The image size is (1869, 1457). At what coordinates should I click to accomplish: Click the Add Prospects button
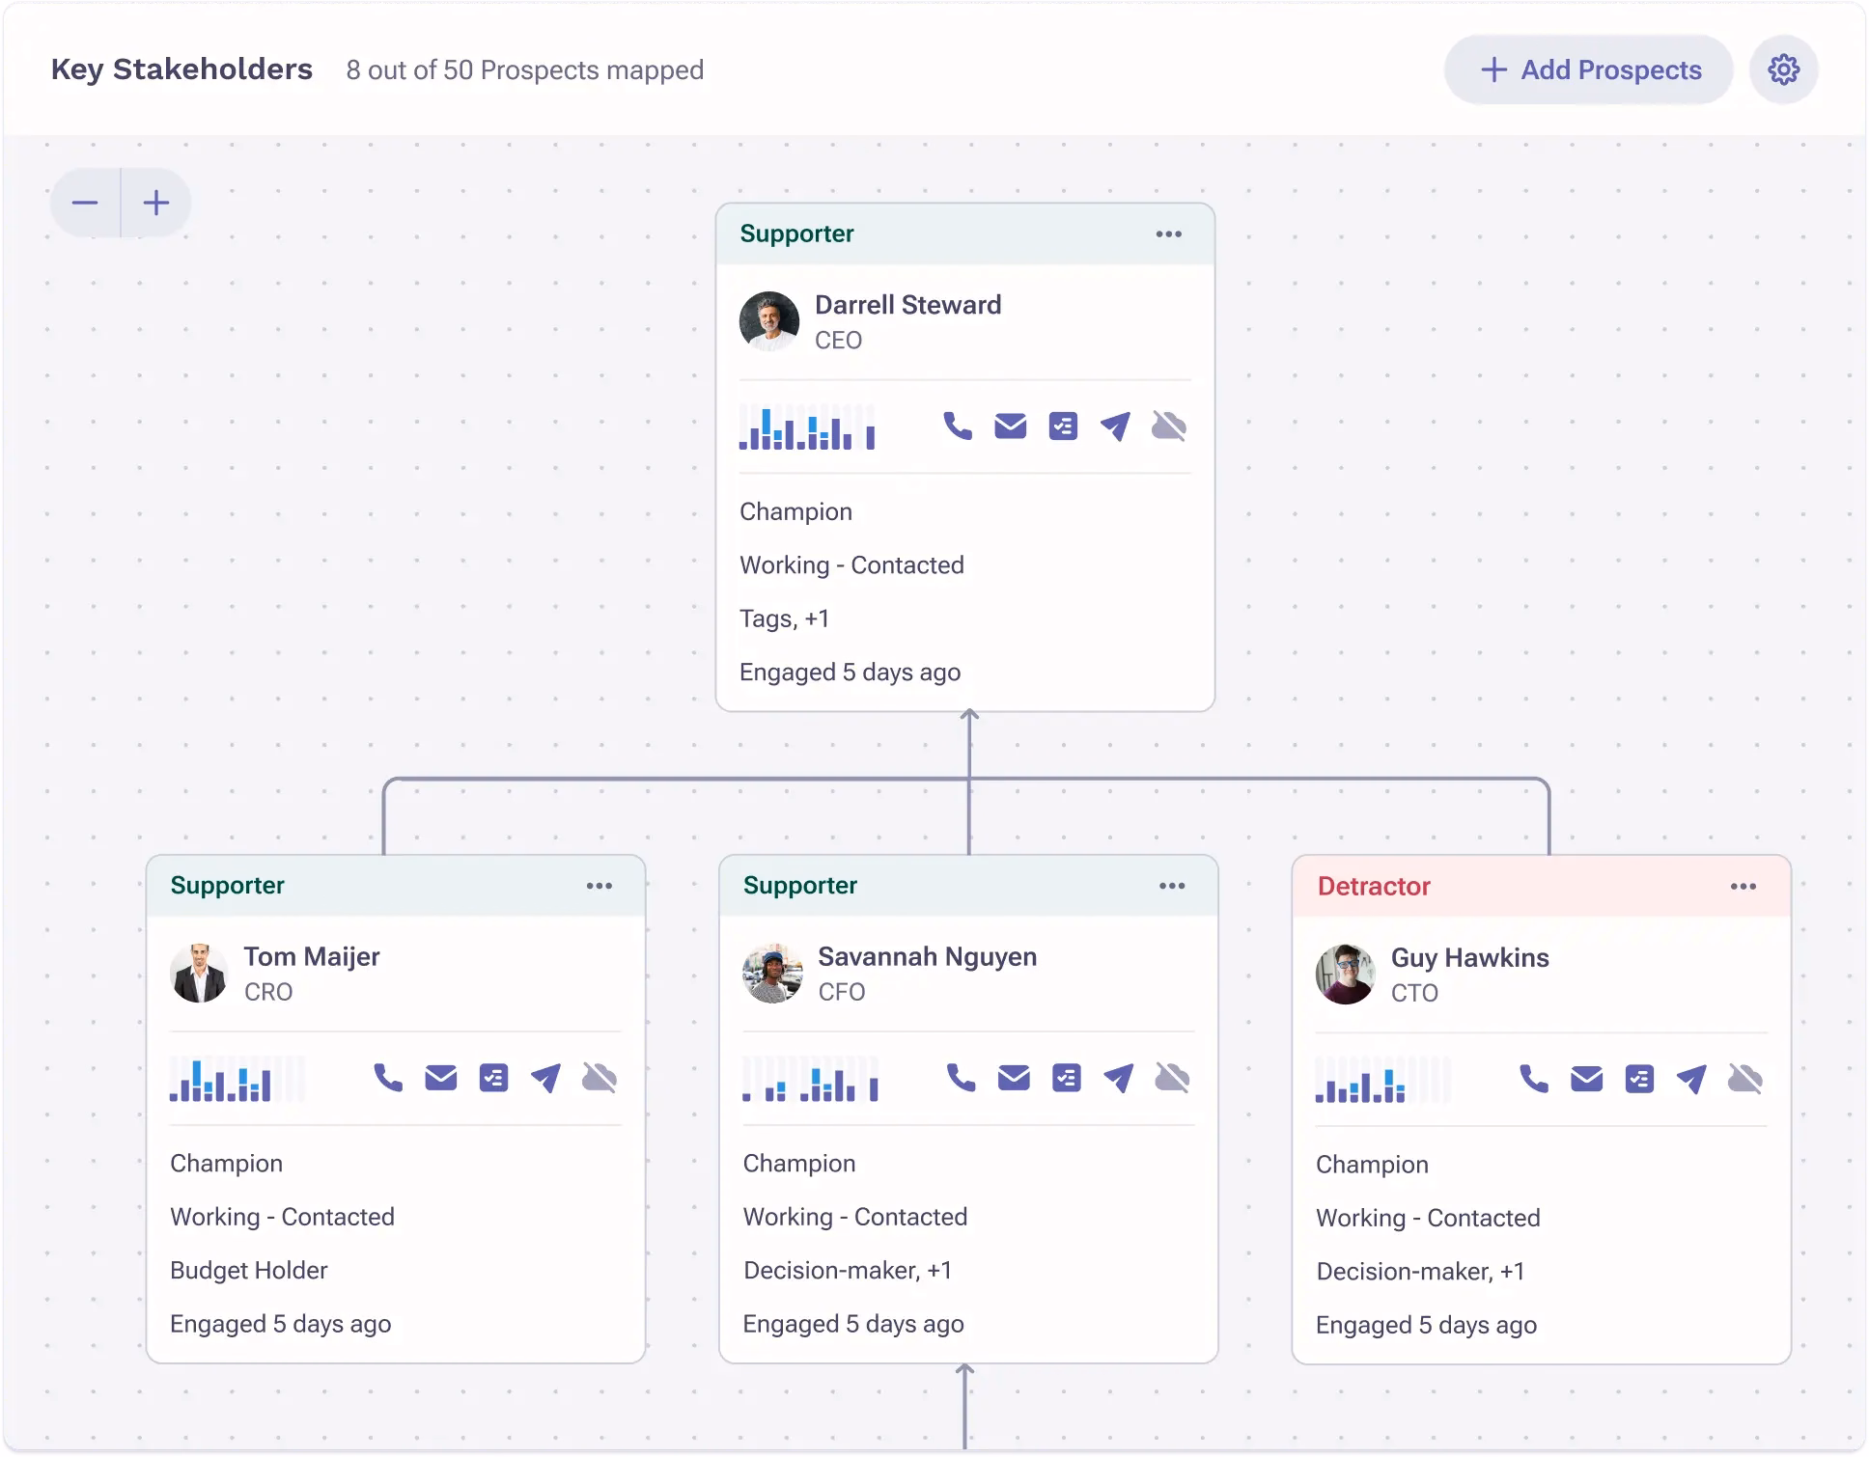tap(1589, 69)
